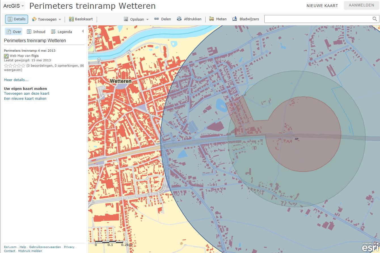Open the ArcGIS dropdown menu
Image resolution: width=380 pixels, height=253 pixels.
[14, 6]
